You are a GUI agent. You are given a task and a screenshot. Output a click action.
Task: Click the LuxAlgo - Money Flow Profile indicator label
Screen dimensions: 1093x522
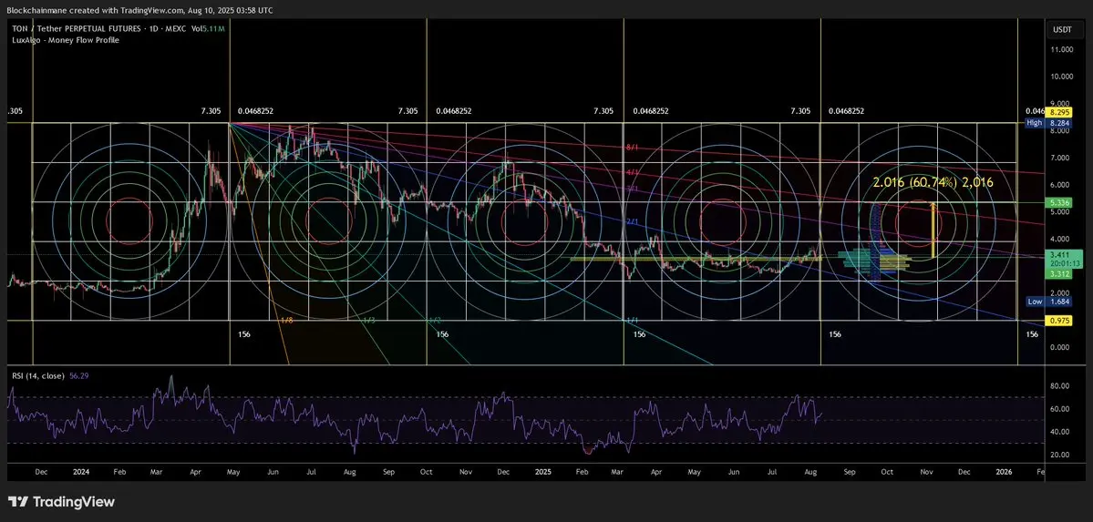65,40
